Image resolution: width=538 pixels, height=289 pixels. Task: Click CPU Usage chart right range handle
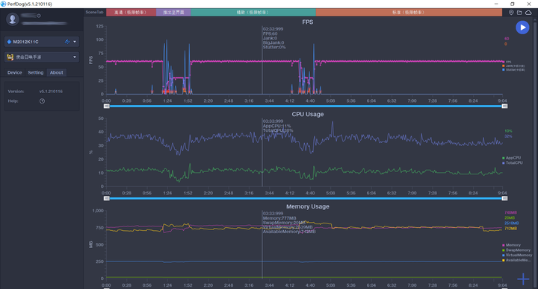click(504, 198)
